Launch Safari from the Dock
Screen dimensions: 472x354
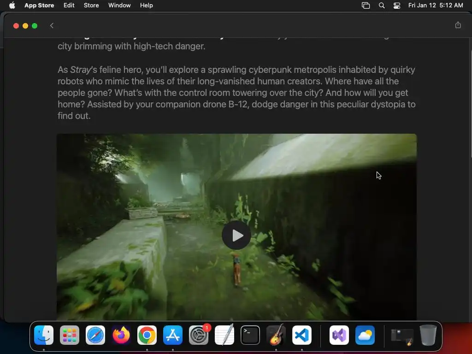click(x=95, y=335)
